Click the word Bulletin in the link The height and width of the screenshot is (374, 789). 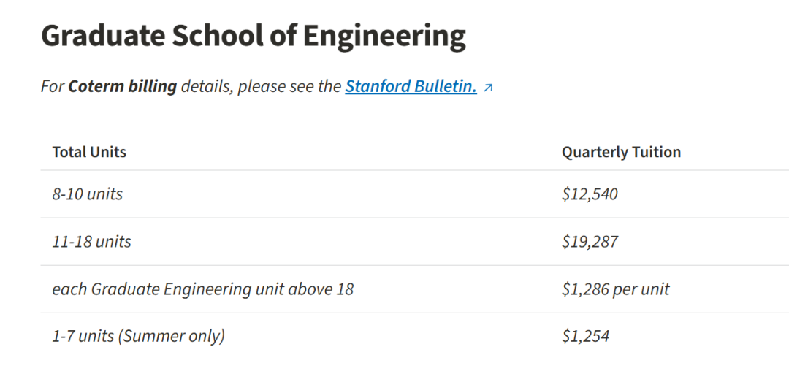tap(445, 87)
